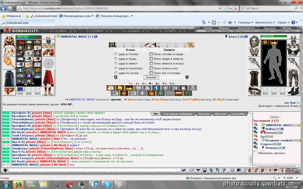Viewport: 303px width, 189px height.
Task: Switch to "Системные сообщения" tab
Action: point(178,114)
